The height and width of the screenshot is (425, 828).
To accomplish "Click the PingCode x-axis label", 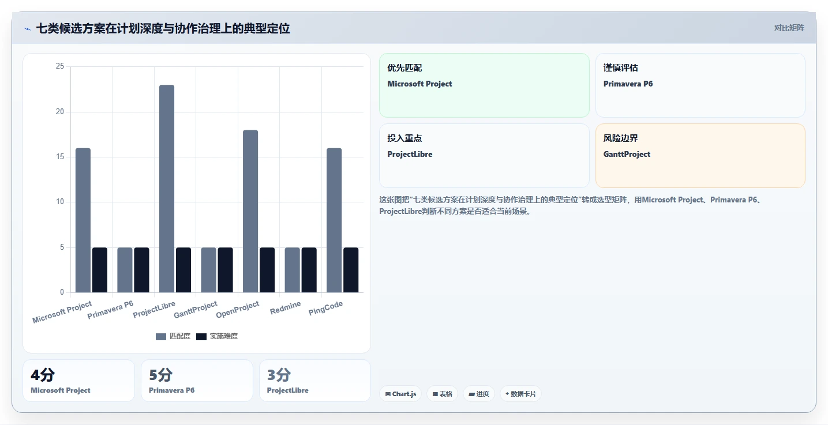I will (x=326, y=309).
